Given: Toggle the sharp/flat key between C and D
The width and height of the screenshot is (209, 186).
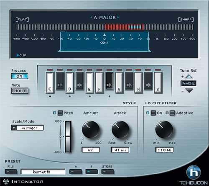Looking at the screenshot, I should (60, 80).
